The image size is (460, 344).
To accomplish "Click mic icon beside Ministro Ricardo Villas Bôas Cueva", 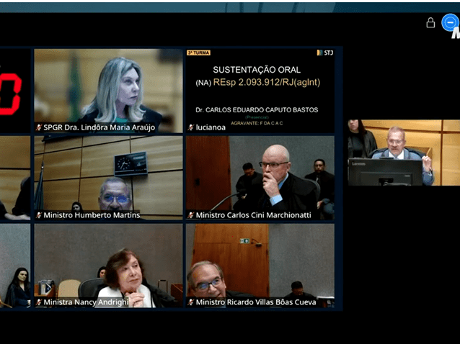I will coord(190,303).
